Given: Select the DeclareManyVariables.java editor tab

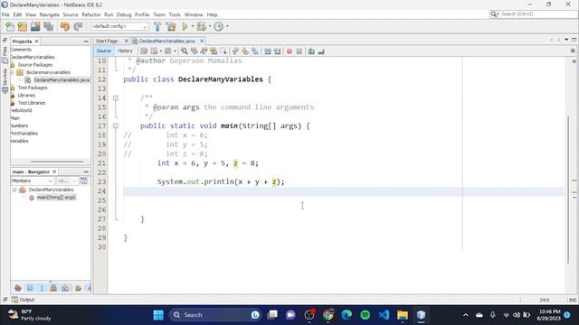Looking at the screenshot, I should click(x=166, y=41).
